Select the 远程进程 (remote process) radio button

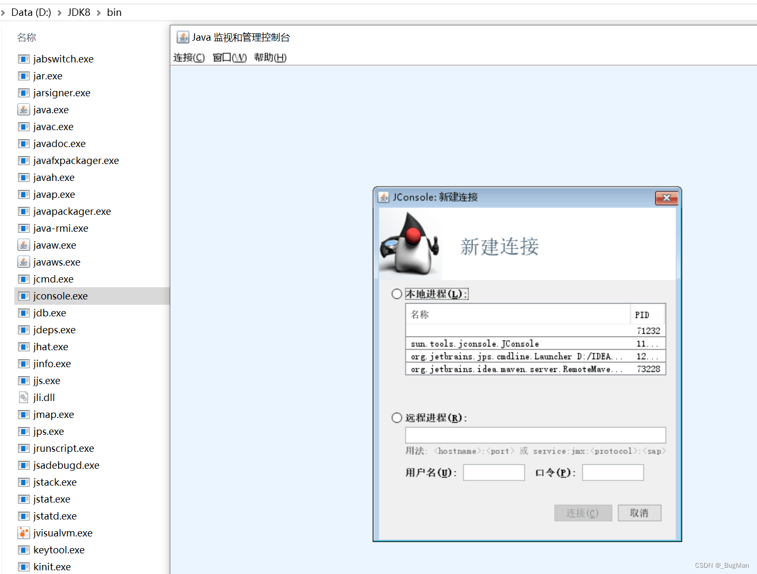[397, 417]
